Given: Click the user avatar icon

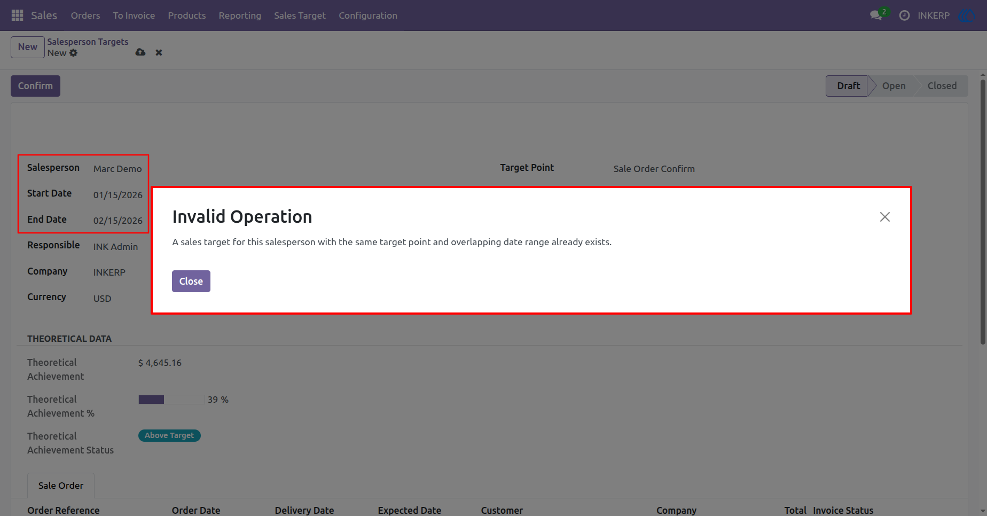Looking at the screenshot, I should tap(967, 15).
